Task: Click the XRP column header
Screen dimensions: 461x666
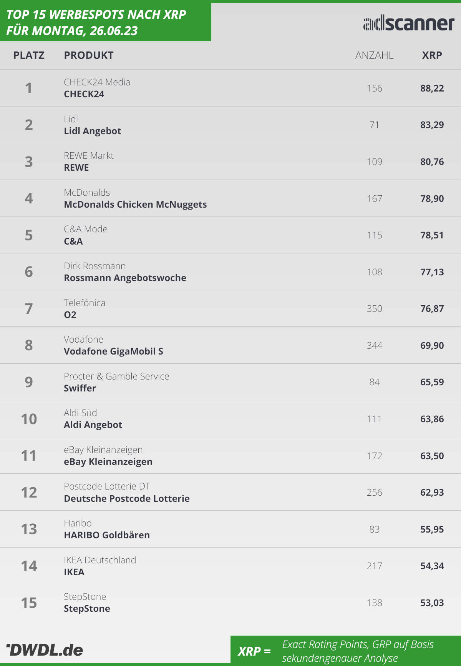Action: 432,55
